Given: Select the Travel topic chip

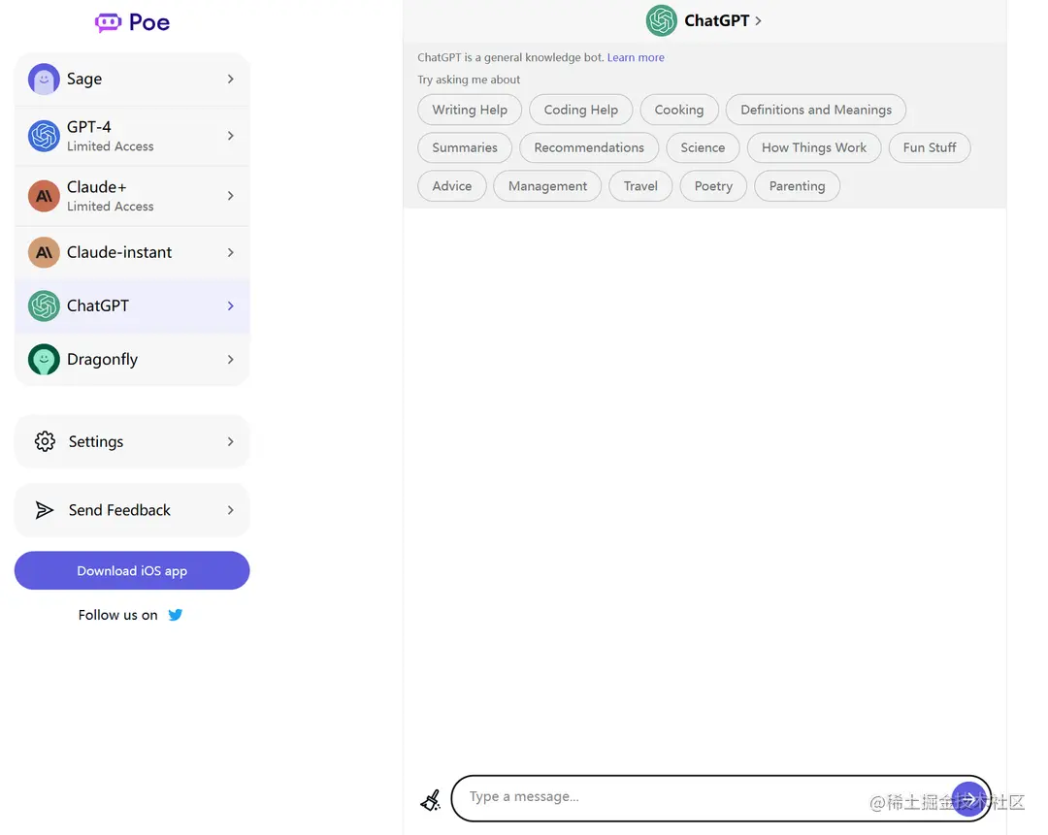Looking at the screenshot, I should 640,185.
